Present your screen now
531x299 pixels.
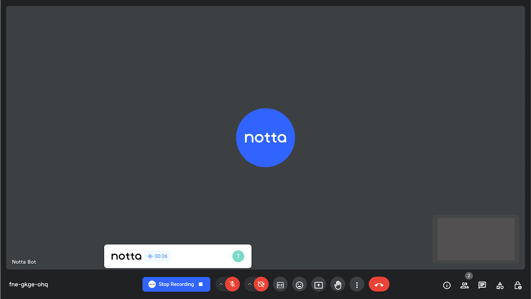(319, 284)
